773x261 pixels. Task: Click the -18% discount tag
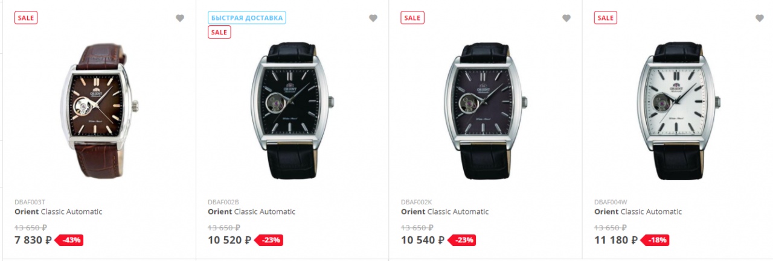click(656, 240)
